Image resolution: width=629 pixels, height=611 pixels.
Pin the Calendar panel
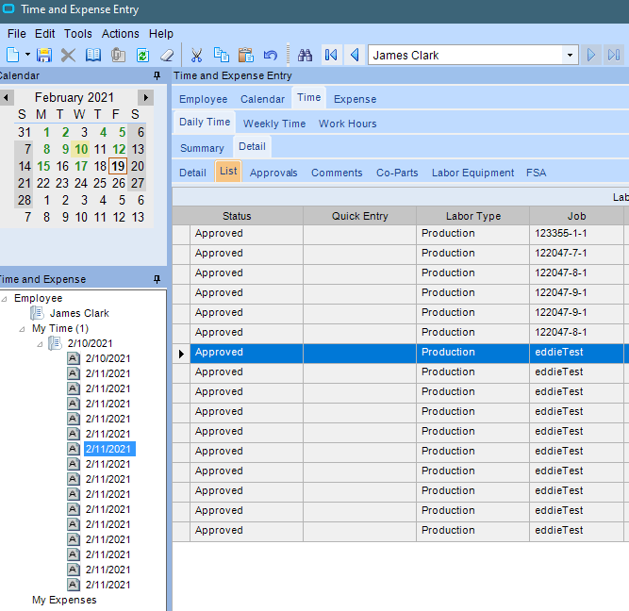(157, 75)
